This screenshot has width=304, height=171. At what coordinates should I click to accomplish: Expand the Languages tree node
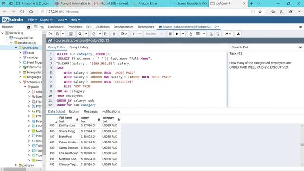coord(20,77)
